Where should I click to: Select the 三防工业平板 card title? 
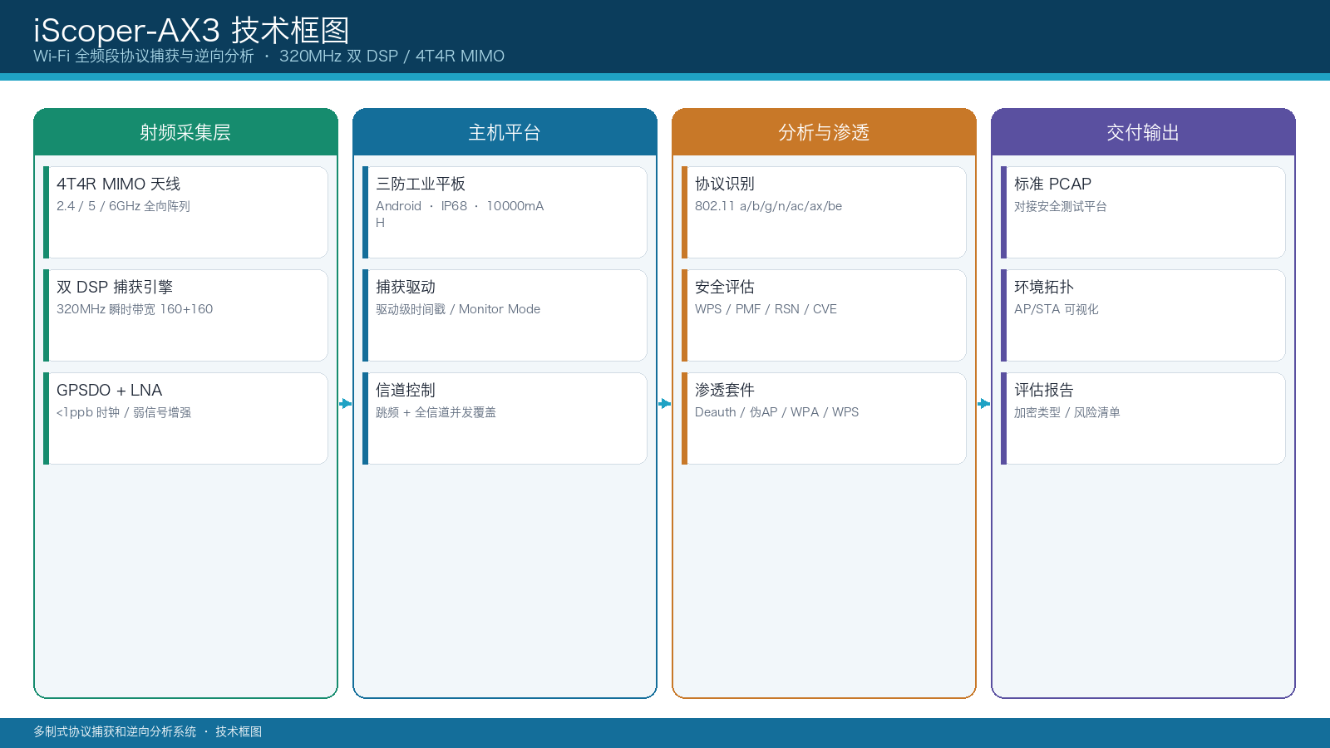421,184
